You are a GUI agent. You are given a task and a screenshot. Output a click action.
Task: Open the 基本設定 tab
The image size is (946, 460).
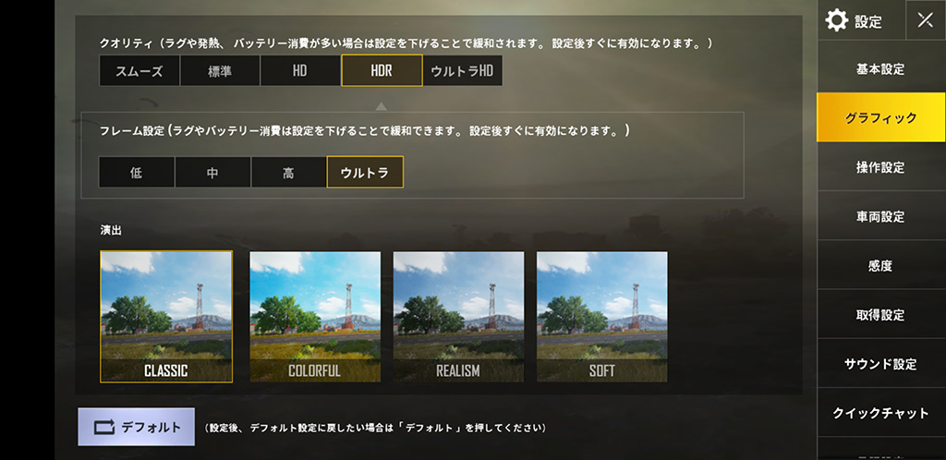point(880,68)
